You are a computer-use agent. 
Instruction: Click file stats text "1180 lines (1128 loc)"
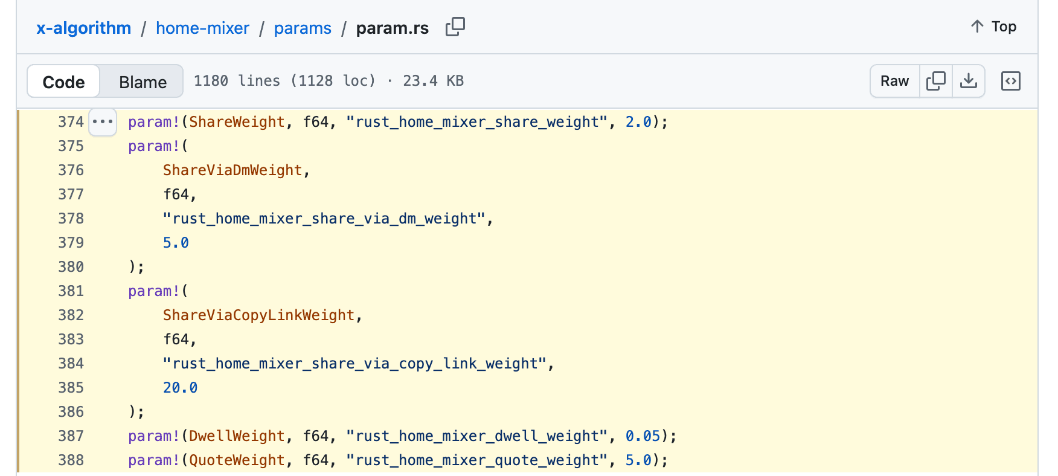point(284,81)
